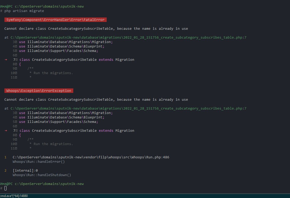Click the red arrow marker in the ErrorException block
The width and height of the screenshot is (290, 198).
click(x=6, y=131)
